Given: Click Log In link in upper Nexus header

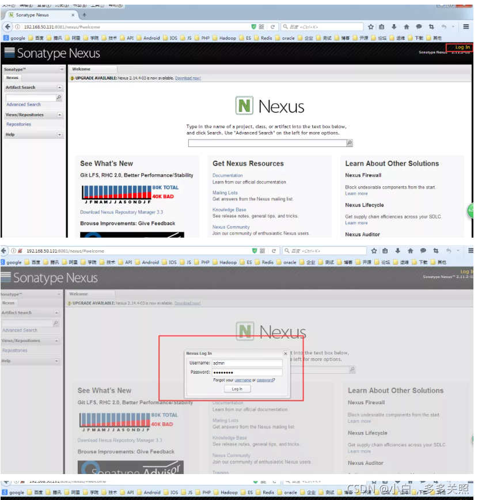Looking at the screenshot, I should point(462,47).
